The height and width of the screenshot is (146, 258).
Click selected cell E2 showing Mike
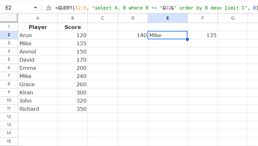(x=168, y=35)
